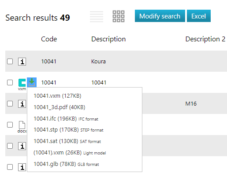This screenshot has width=227, height=176.
Task: Open info icon below docx row
Action: pos(22,146)
